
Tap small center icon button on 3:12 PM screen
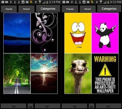92,106
